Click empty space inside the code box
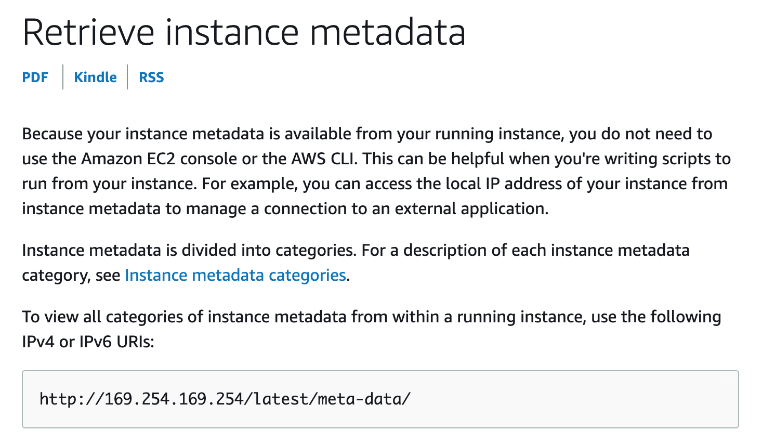 [x=572, y=399]
